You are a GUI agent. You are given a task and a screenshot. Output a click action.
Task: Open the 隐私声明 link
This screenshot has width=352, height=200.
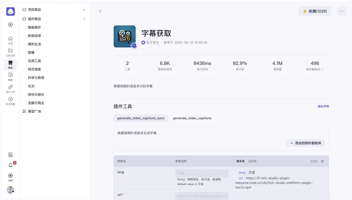[x=323, y=106]
